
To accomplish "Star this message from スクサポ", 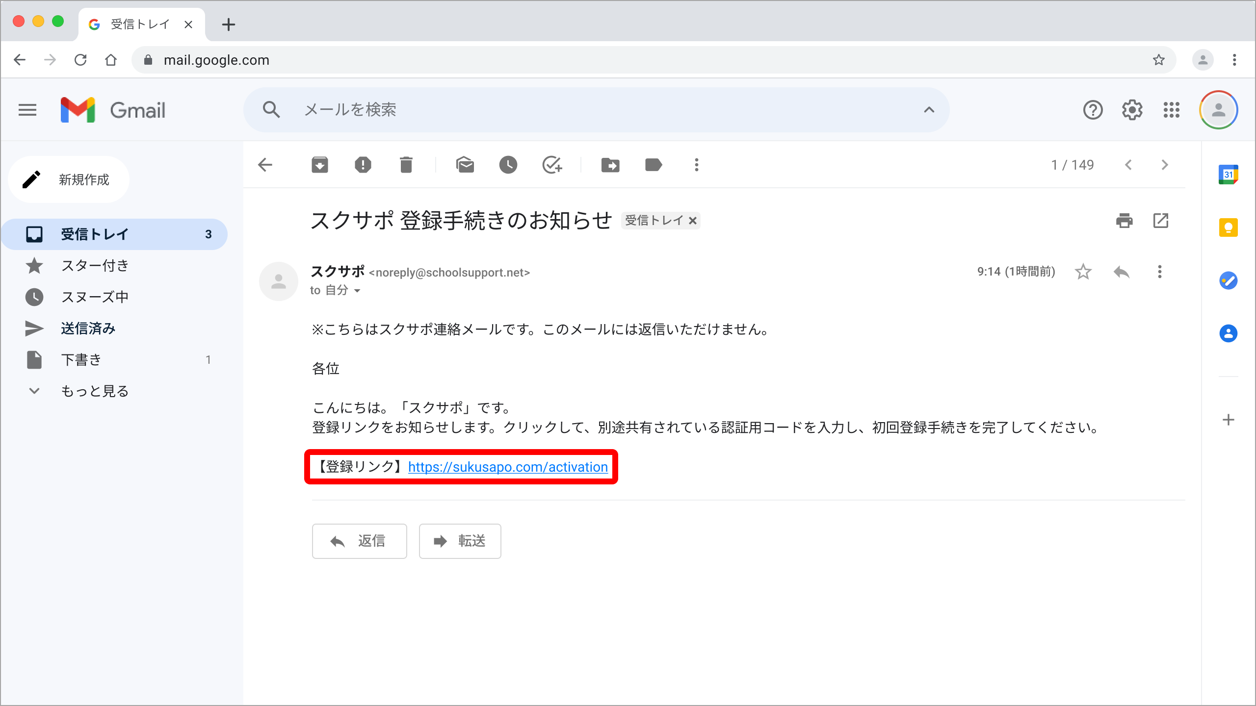I will [1083, 272].
